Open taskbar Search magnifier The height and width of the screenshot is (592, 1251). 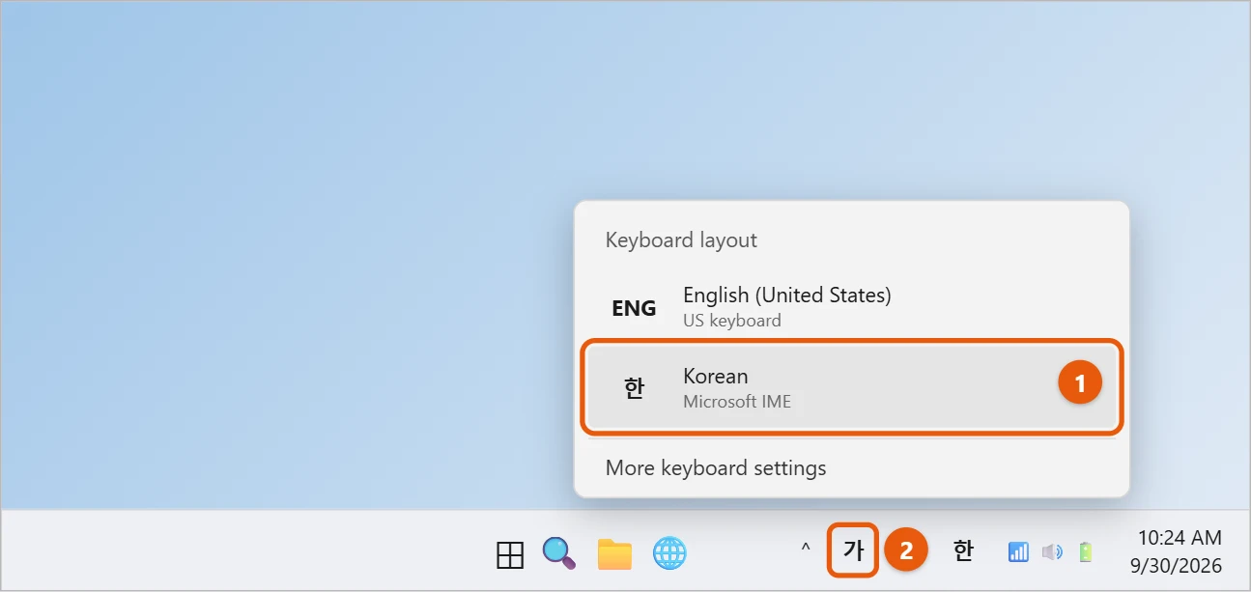(559, 553)
